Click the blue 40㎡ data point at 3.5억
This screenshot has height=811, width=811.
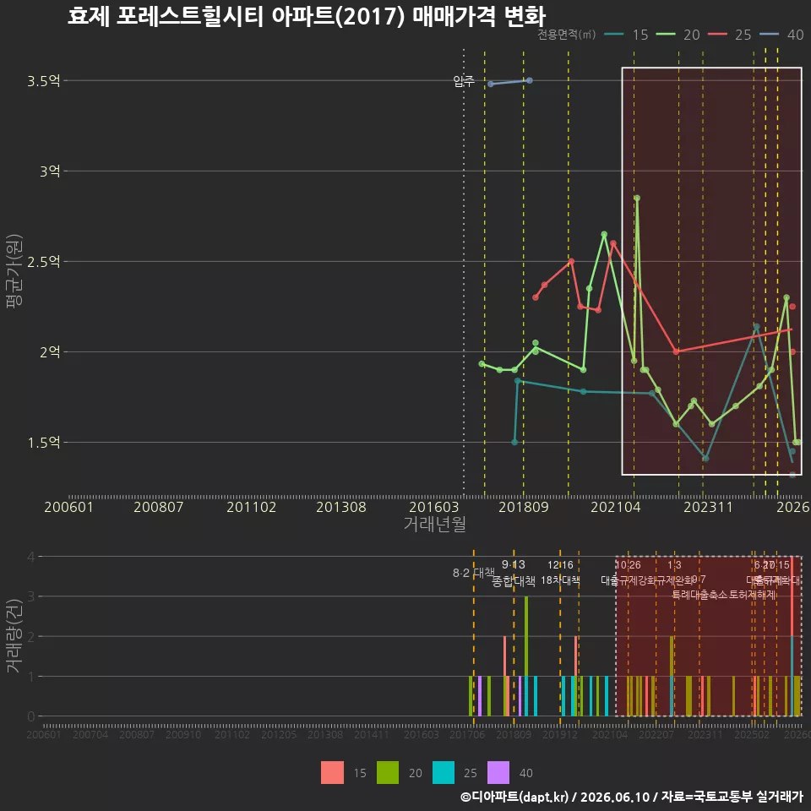[x=529, y=81]
